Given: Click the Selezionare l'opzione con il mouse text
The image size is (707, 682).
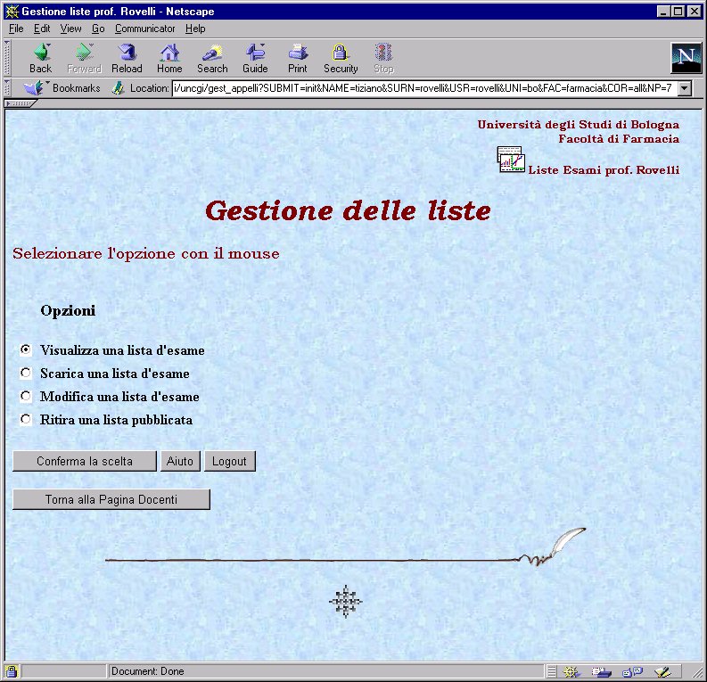Looking at the screenshot, I should point(146,253).
